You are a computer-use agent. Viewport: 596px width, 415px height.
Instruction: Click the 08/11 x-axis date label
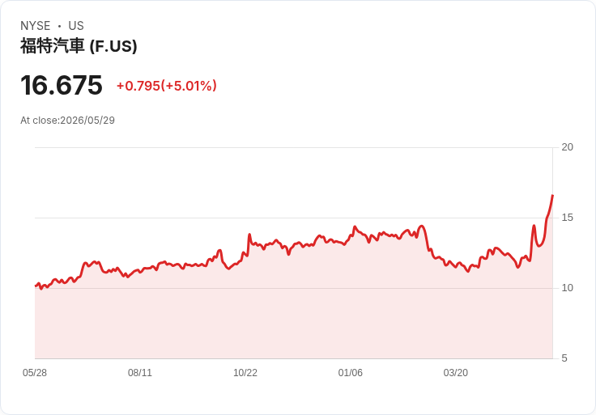[x=140, y=373]
